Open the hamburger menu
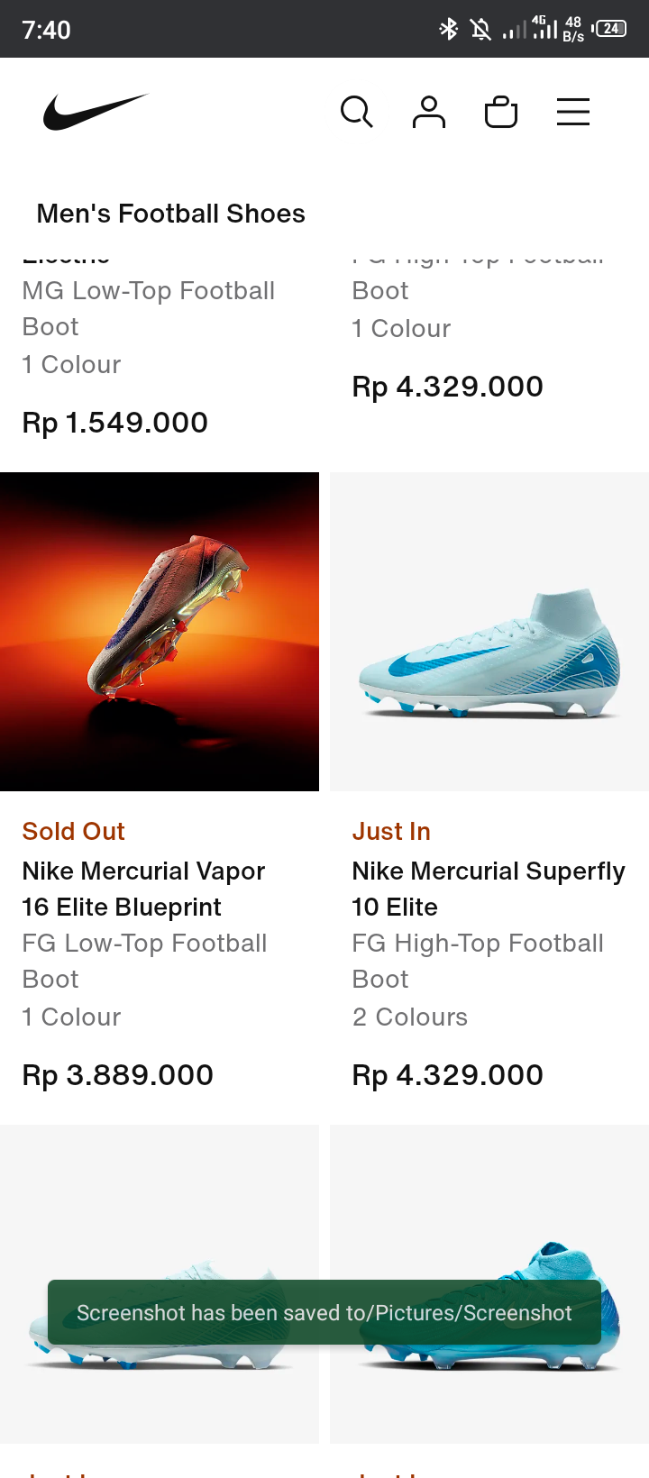The image size is (649, 1478). (x=573, y=113)
